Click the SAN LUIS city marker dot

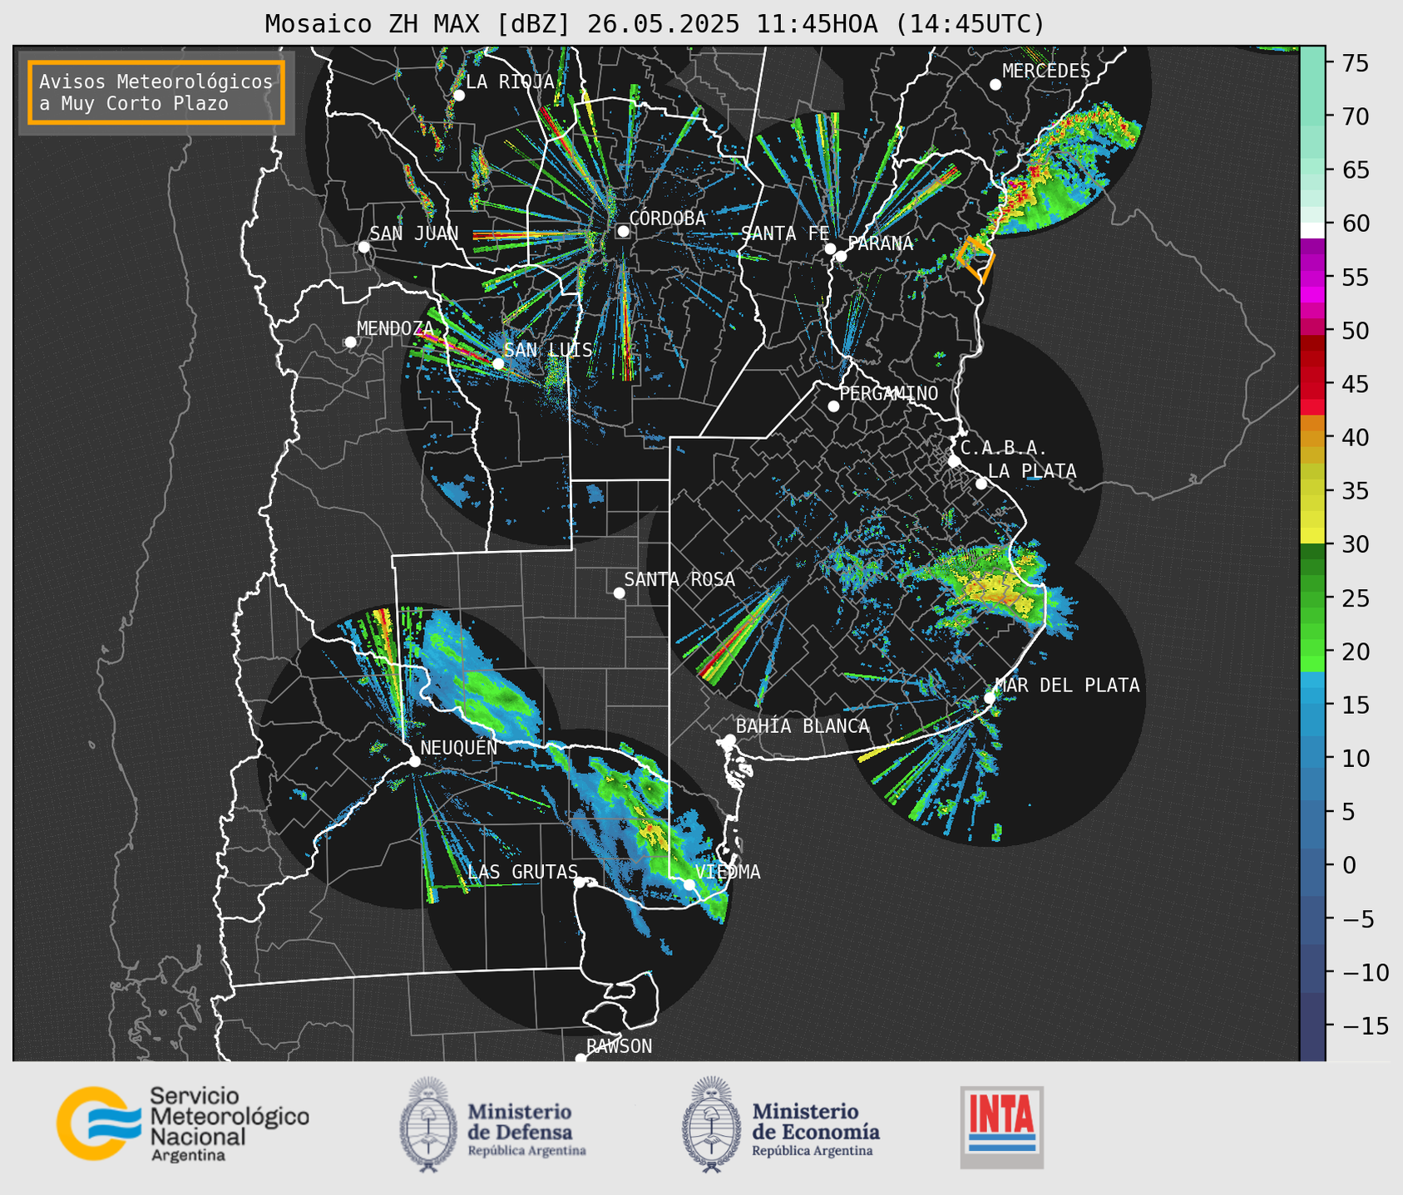coord(498,363)
